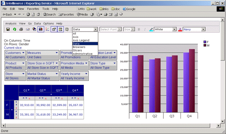Screen dimensions: 226x134
Task: Click the Italic I formatting button
Action: tap(145, 29)
